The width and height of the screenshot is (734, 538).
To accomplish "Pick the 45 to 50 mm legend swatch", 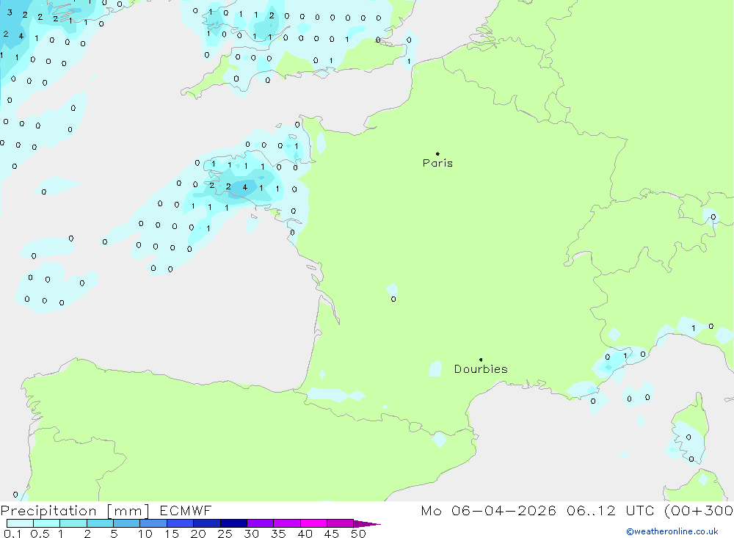I will 341,523.
